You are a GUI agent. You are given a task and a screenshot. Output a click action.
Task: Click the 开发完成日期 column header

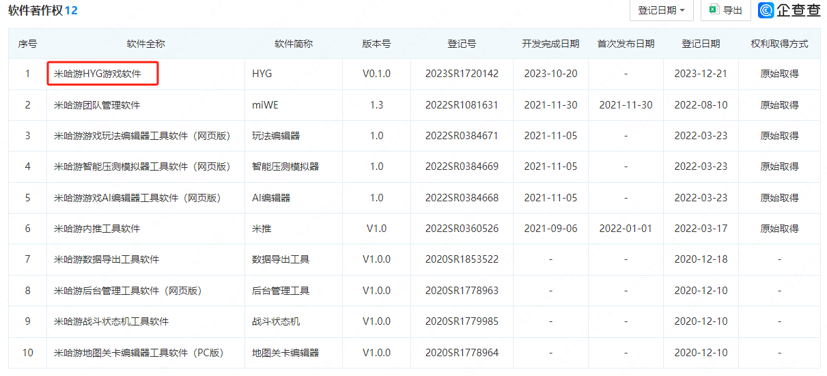(550, 44)
